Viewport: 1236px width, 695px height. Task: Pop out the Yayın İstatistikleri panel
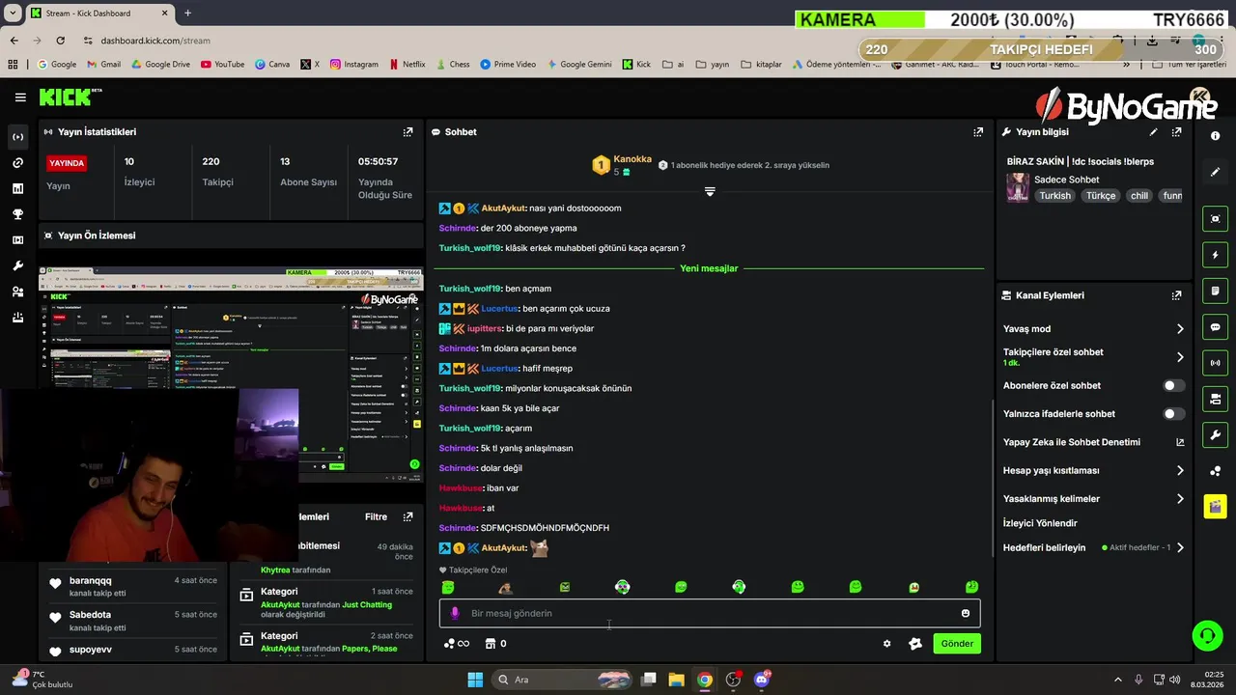click(407, 132)
